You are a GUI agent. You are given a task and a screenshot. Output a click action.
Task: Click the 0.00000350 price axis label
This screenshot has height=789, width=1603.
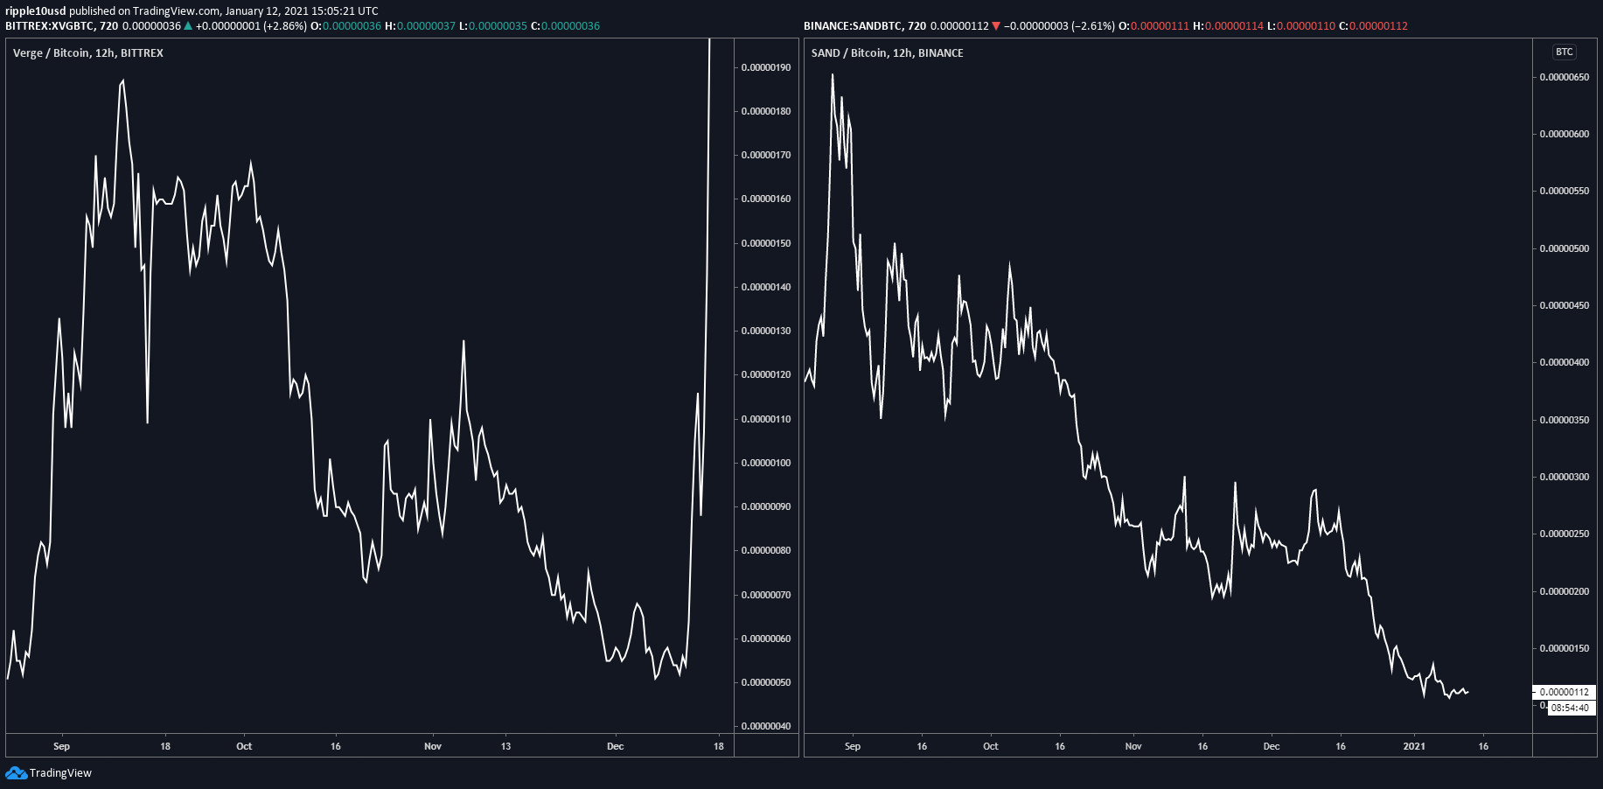(1565, 420)
